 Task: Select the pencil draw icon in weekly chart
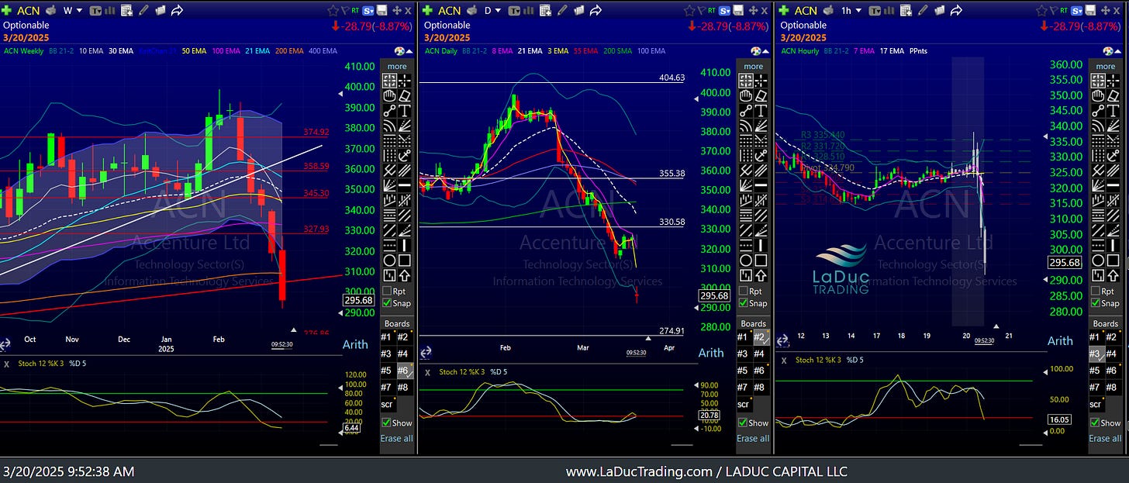click(x=143, y=10)
